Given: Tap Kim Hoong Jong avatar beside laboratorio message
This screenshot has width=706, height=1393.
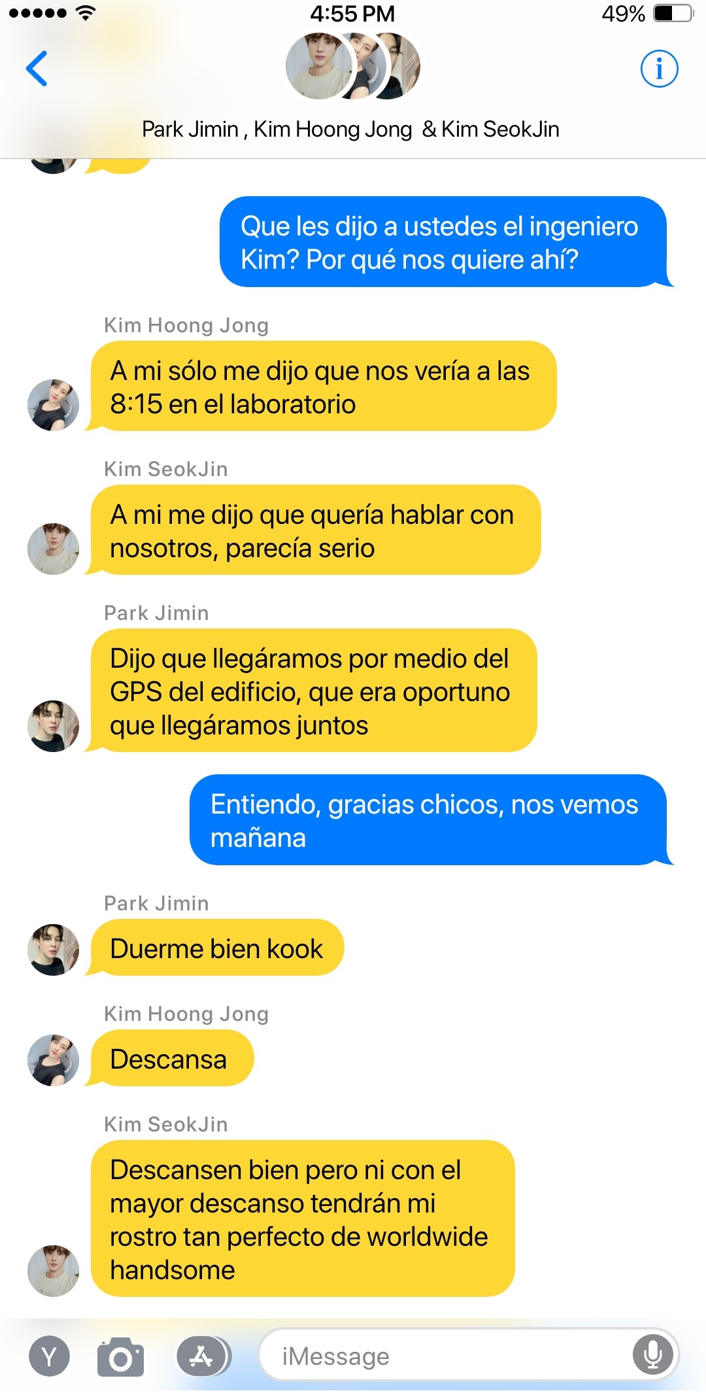Looking at the screenshot, I should [53, 405].
